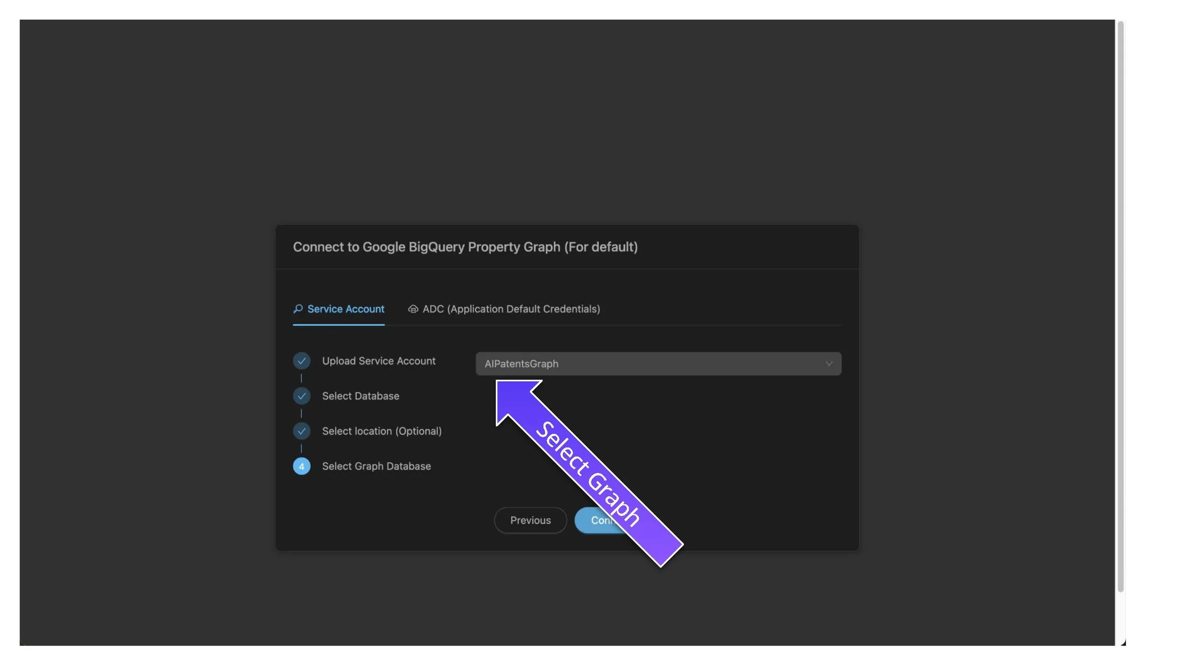Click the step 4 number circle
The width and height of the screenshot is (1183, 665).
(x=301, y=466)
